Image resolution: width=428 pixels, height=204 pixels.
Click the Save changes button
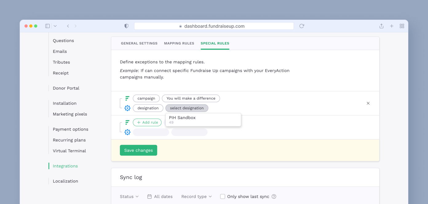pyautogui.click(x=138, y=150)
